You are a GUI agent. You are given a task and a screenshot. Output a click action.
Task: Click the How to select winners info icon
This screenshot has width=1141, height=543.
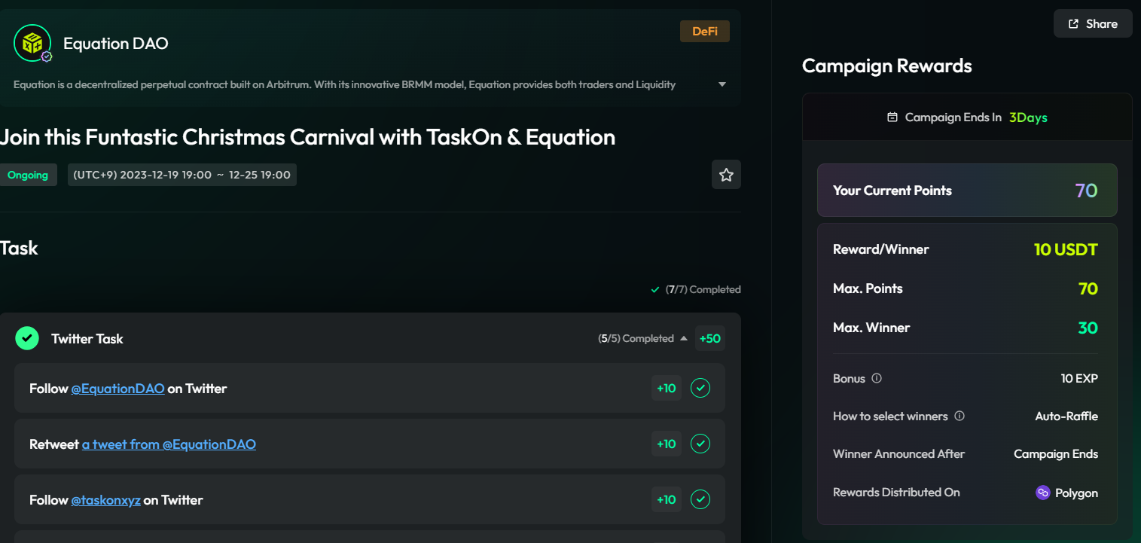point(959,416)
